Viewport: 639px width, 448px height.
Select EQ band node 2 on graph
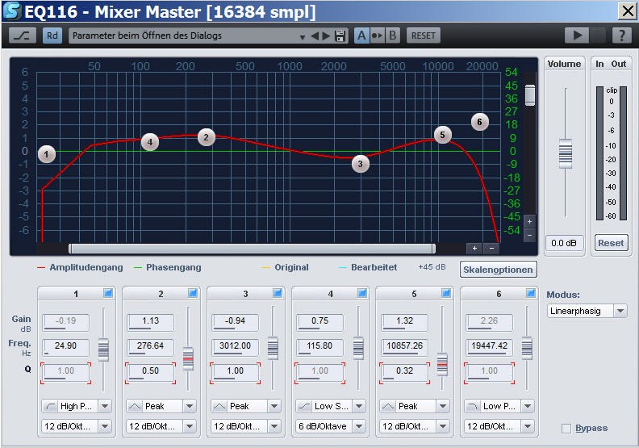click(207, 137)
